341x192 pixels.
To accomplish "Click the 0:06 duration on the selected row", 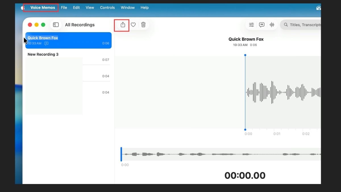I will 106,44.
